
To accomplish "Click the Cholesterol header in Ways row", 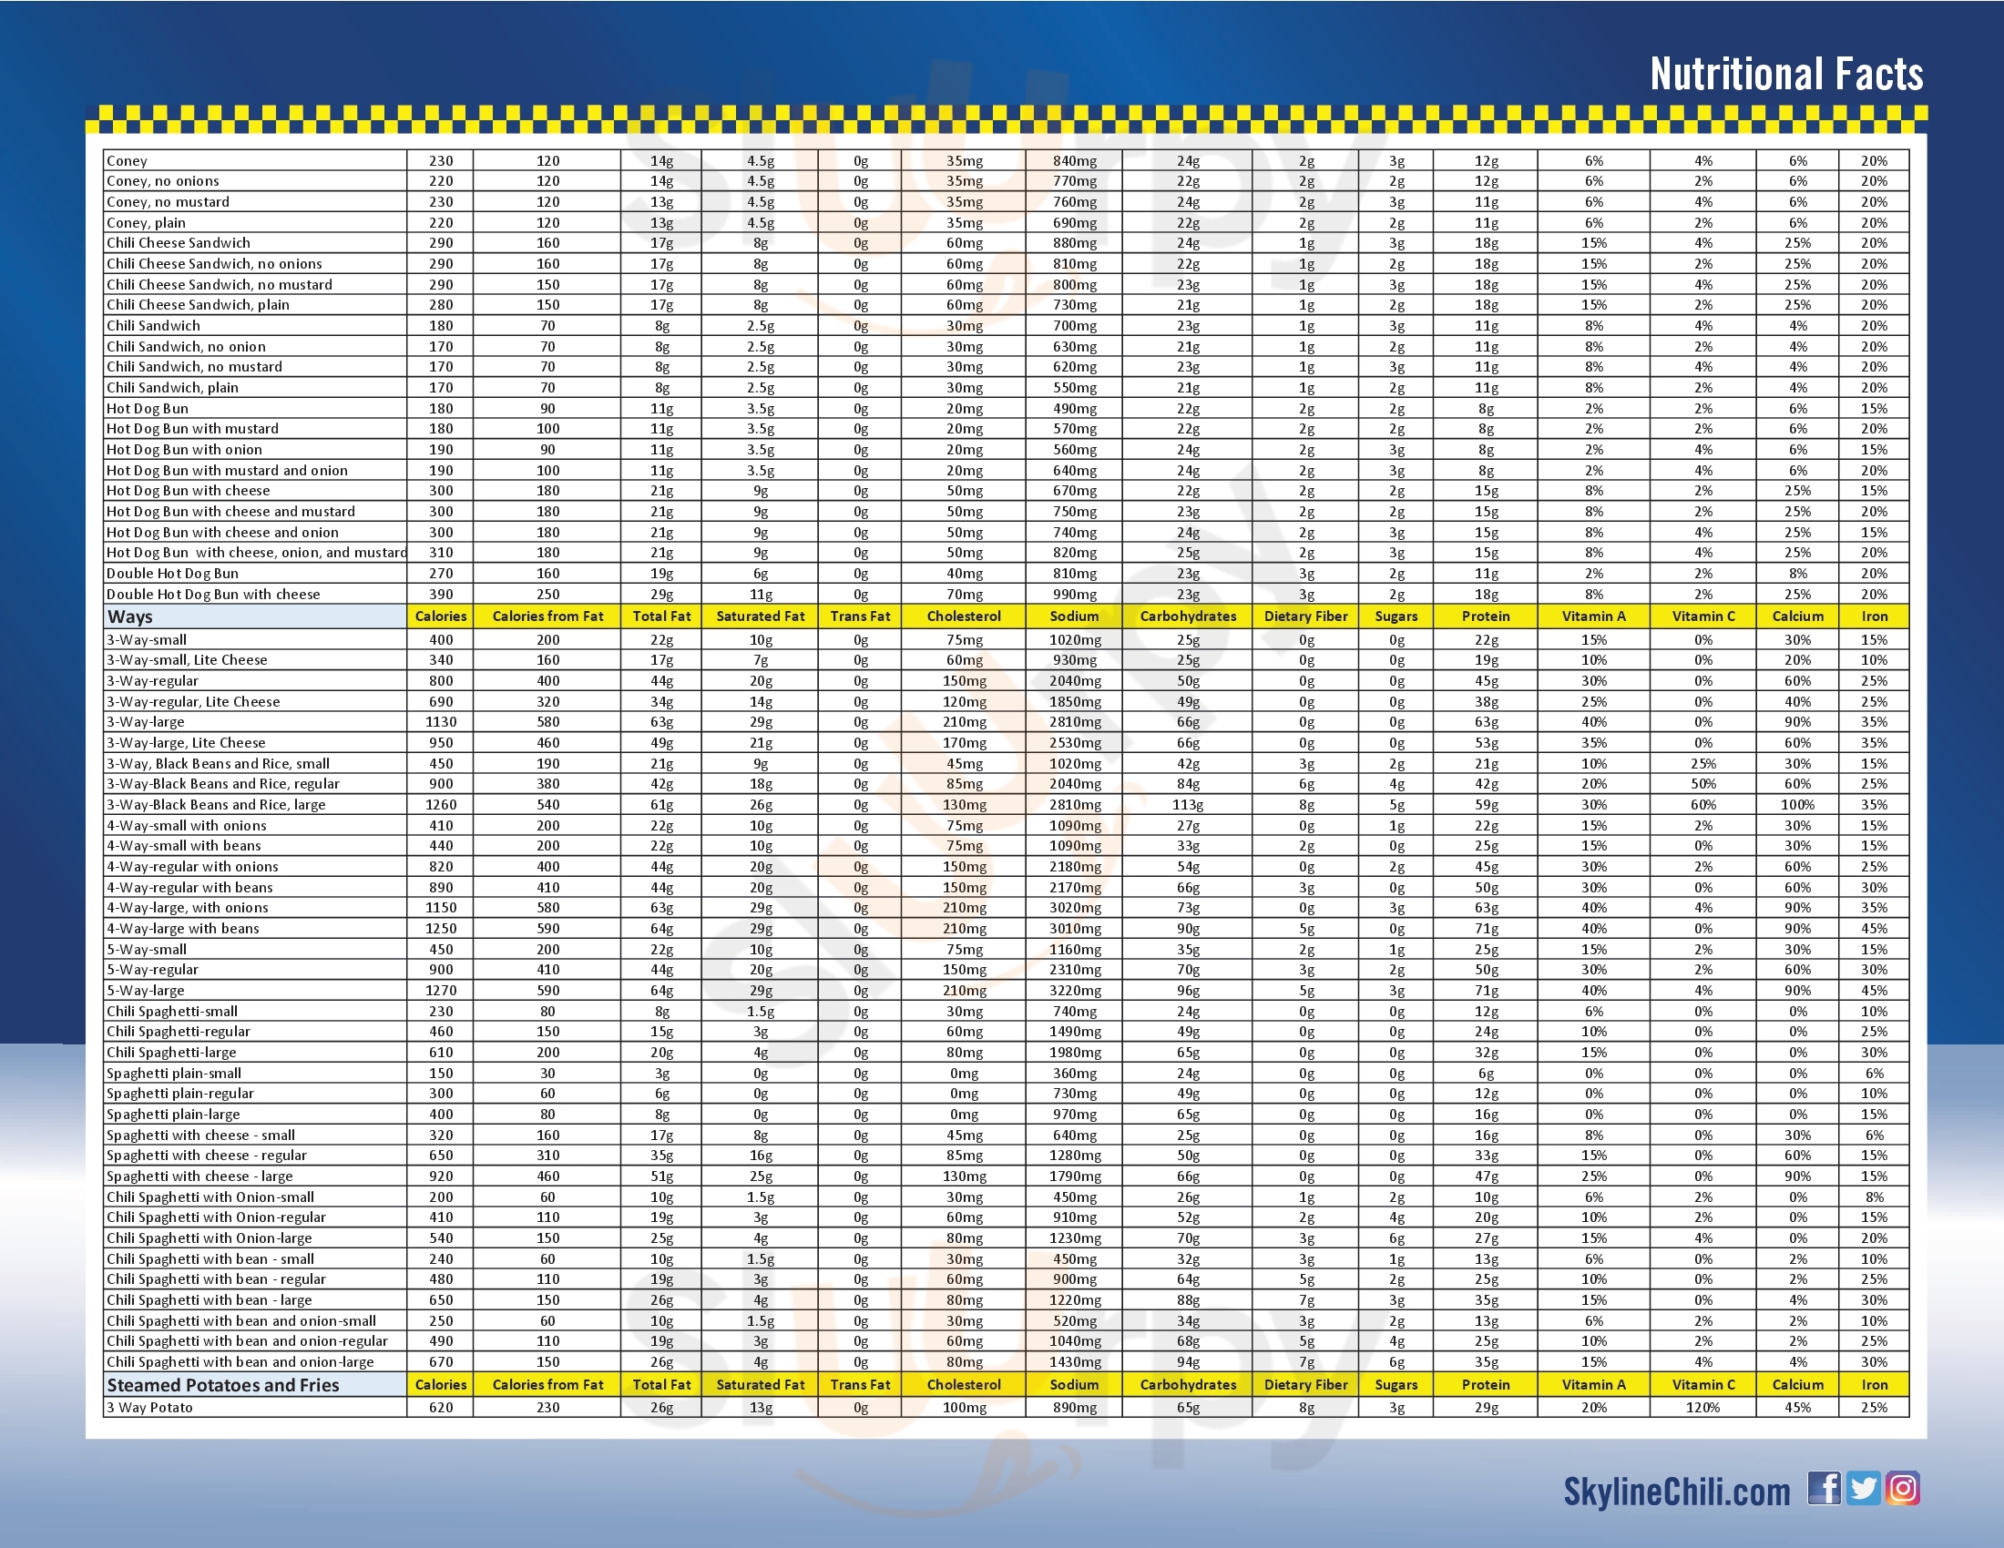I will point(964,617).
